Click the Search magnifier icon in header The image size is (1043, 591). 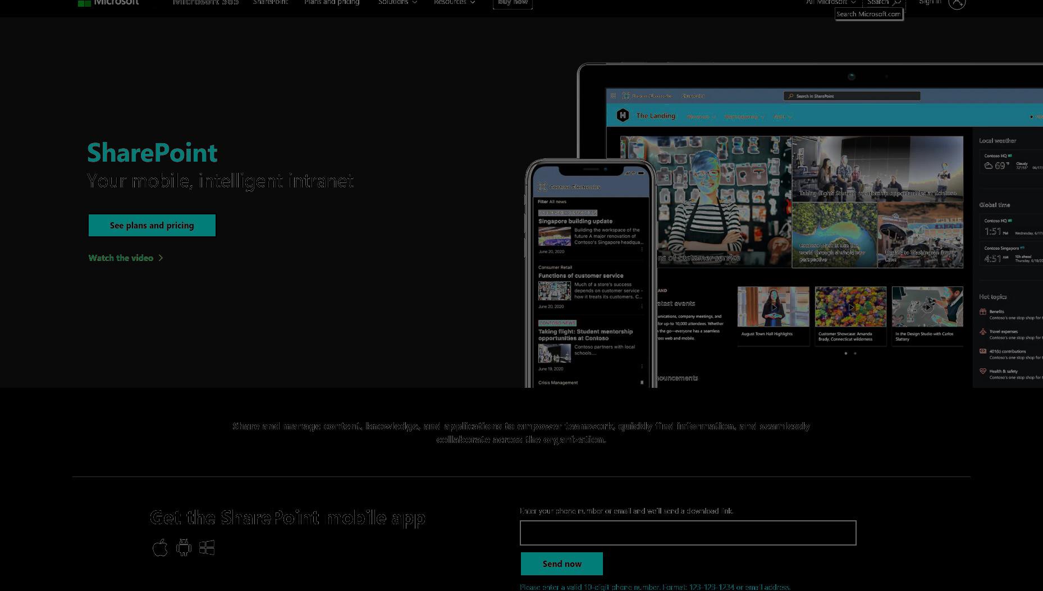[897, 2]
